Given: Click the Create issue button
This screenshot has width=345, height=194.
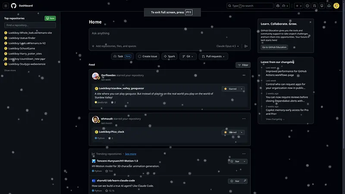Looking at the screenshot, I should (x=147, y=56).
